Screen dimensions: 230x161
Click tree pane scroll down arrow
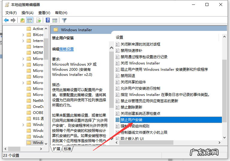coord(46,144)
